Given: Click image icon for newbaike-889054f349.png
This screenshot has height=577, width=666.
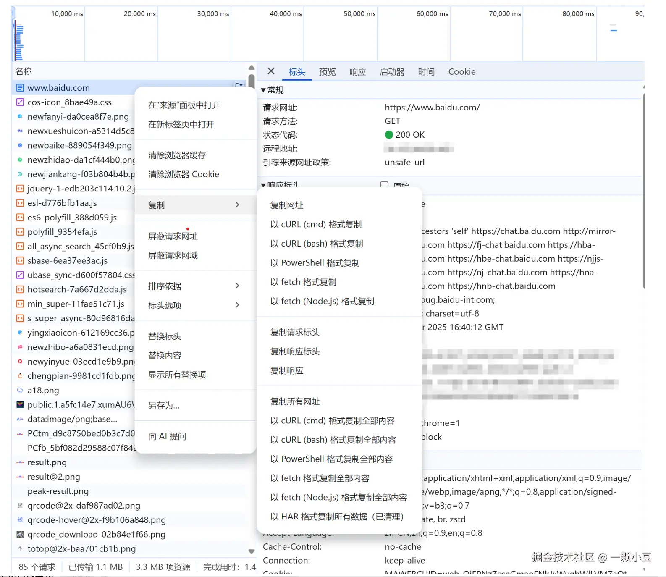Looking at the screenshot, I should point(20,145).
